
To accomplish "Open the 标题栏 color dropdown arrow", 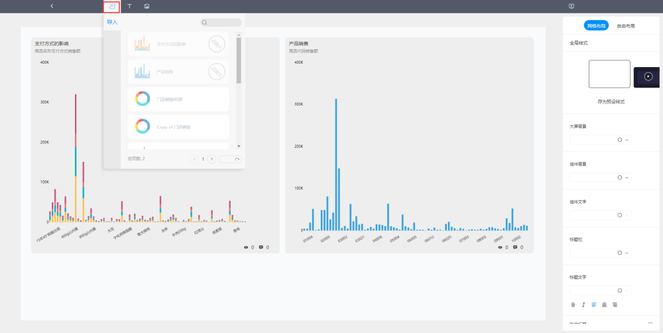I will pos(627,253).
